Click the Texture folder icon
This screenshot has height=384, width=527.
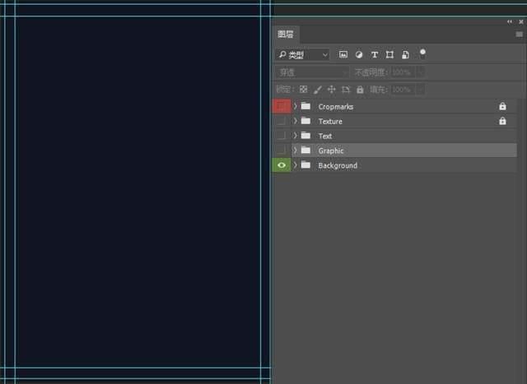305,121
